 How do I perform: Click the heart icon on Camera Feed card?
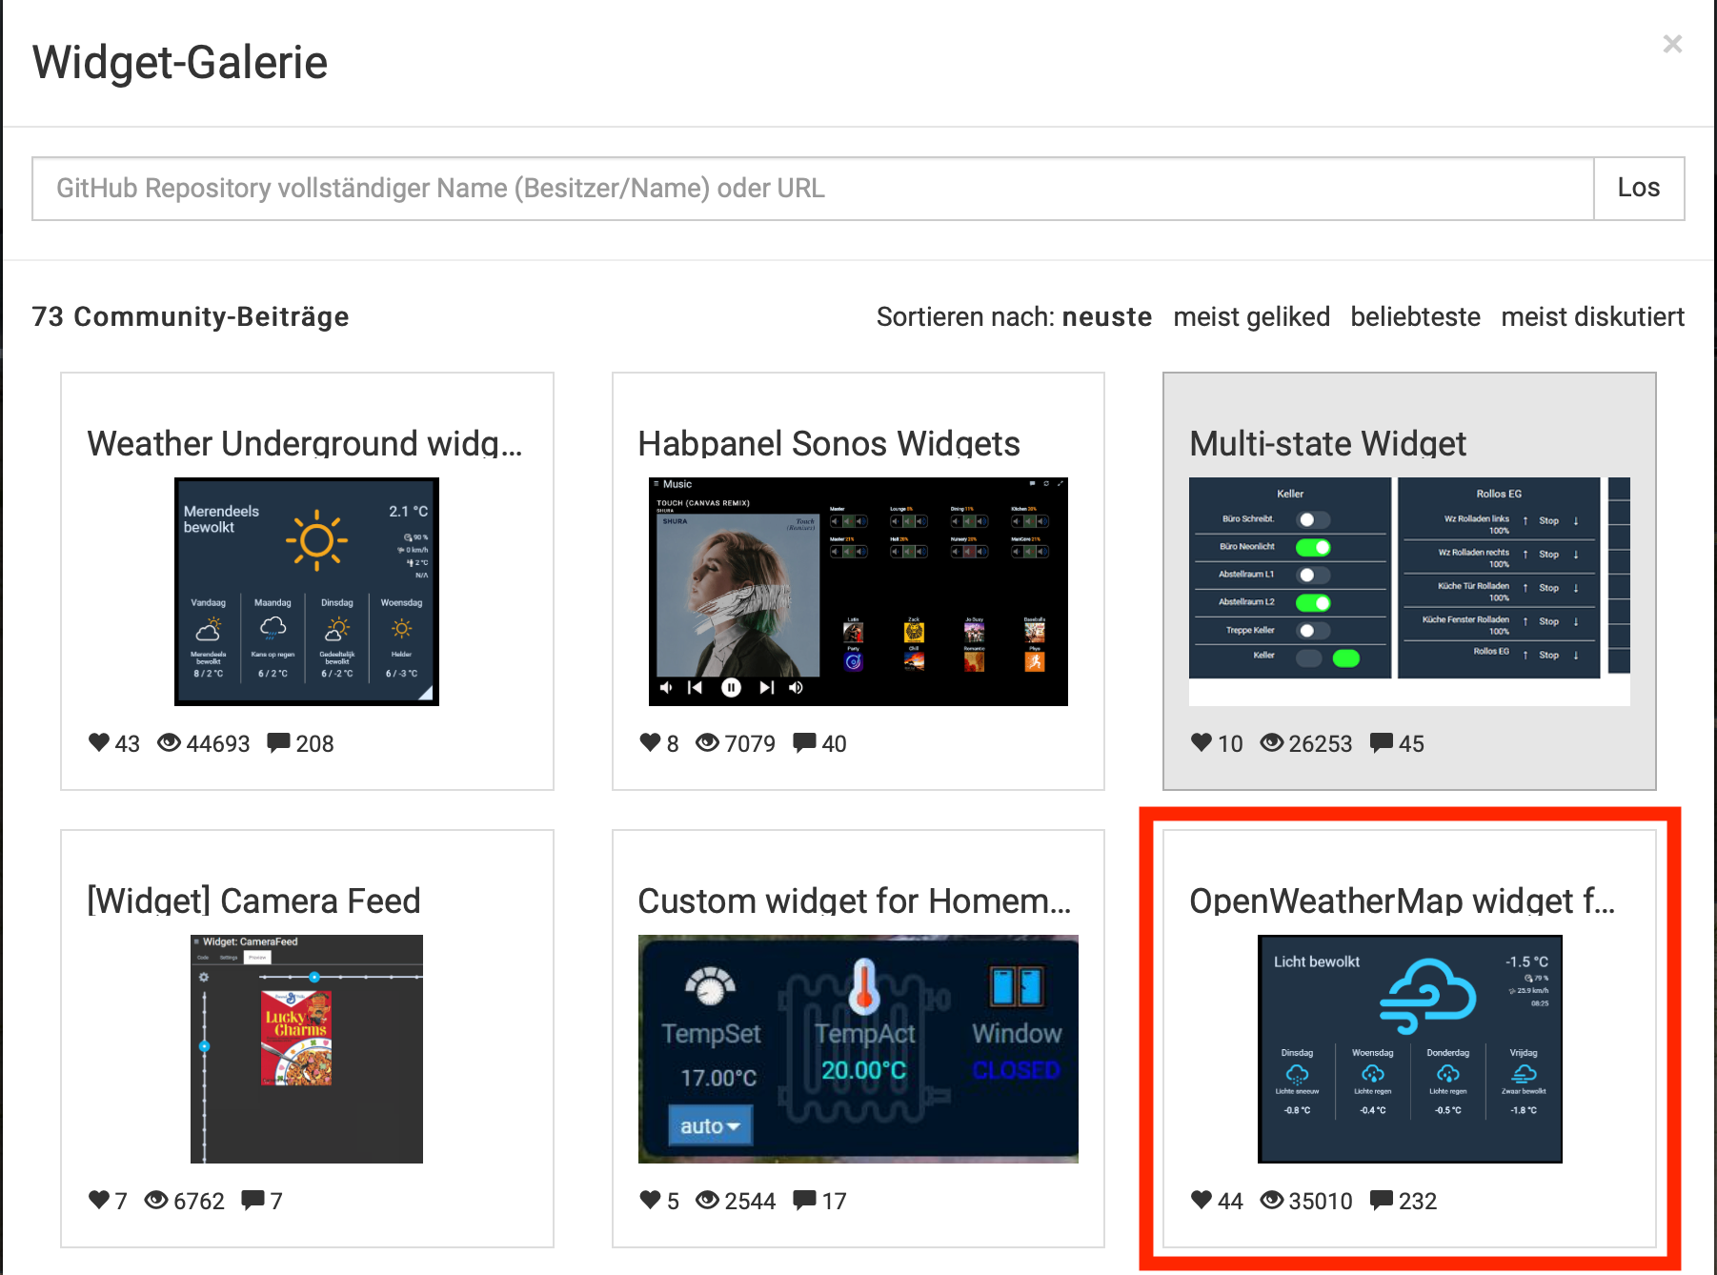tap(99, 1200)
